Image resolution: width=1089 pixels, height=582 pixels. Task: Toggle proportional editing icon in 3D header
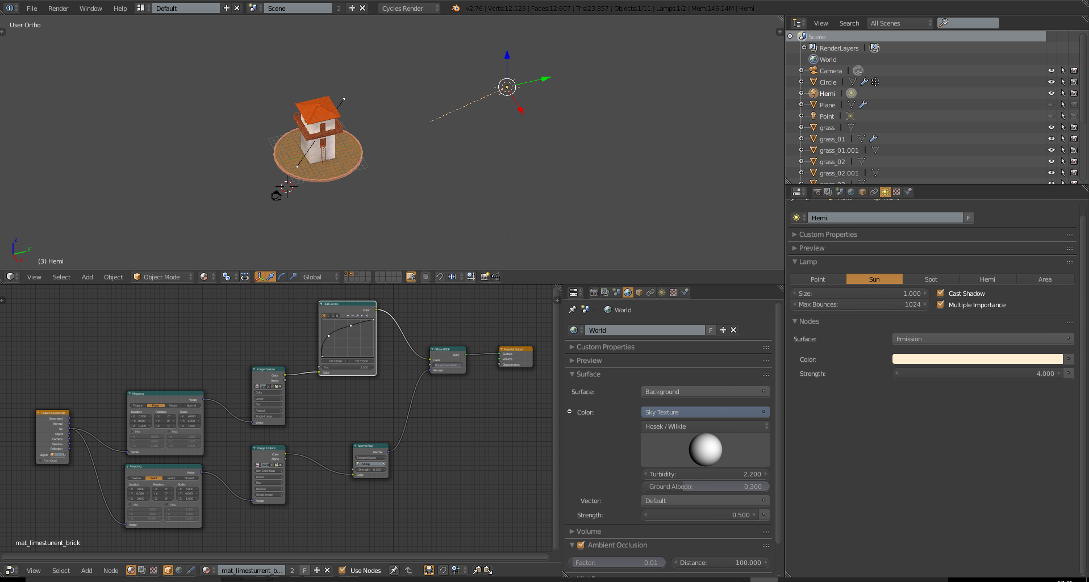[x=425, y=277]
